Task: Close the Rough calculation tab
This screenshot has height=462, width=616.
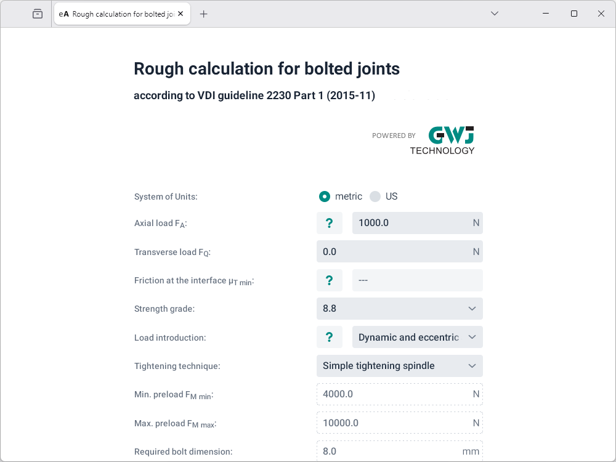Action: tap(180, 14)
